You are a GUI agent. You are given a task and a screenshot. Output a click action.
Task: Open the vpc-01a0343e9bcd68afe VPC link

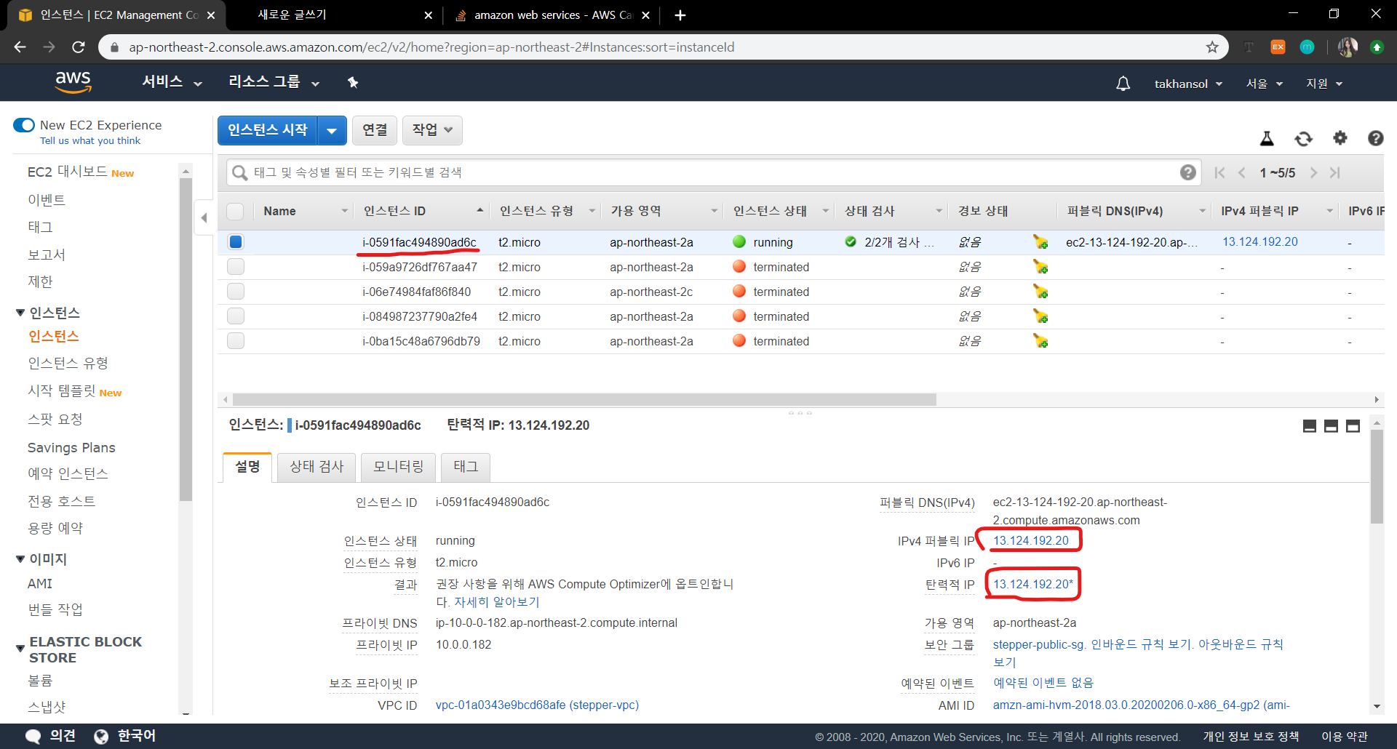pos(537,705)
